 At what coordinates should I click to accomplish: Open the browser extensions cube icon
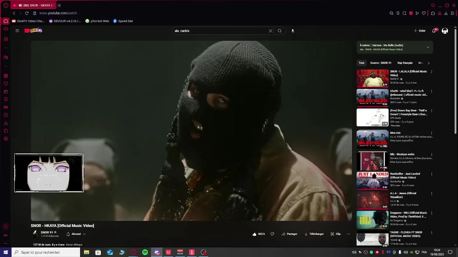click(x=433, y=13)
